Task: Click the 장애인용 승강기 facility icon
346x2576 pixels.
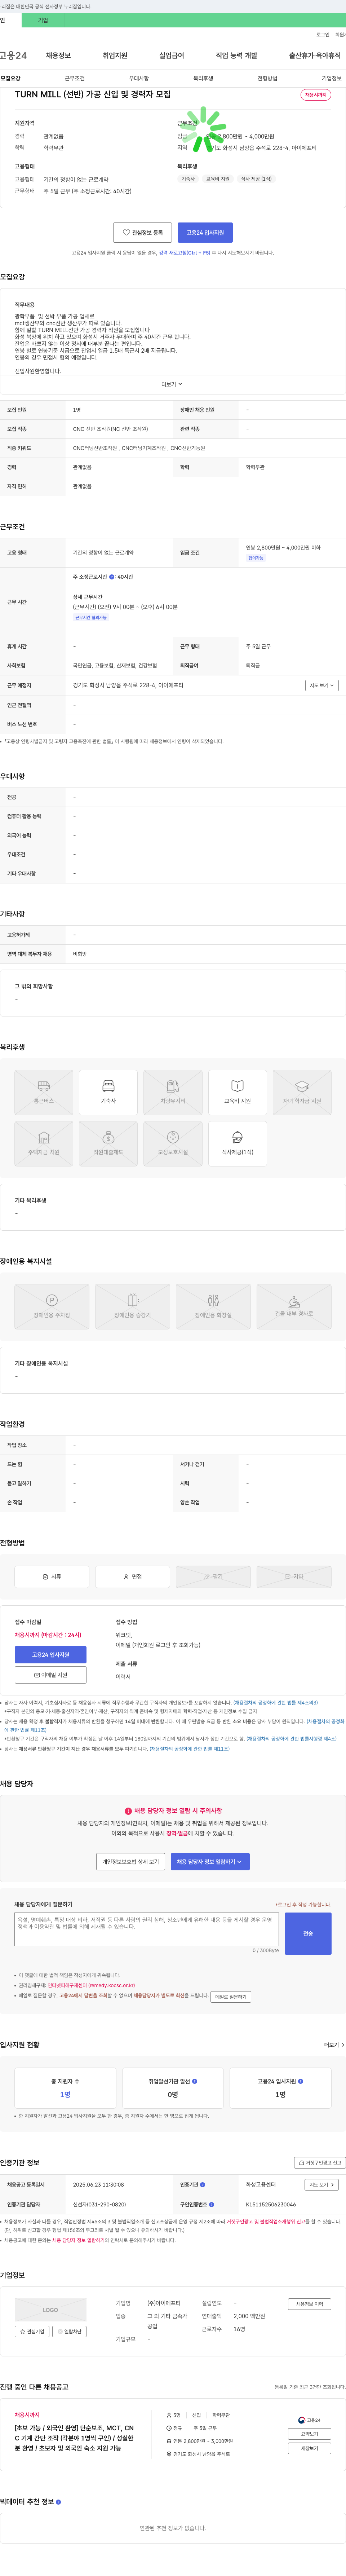Action: pos(132,1307)
